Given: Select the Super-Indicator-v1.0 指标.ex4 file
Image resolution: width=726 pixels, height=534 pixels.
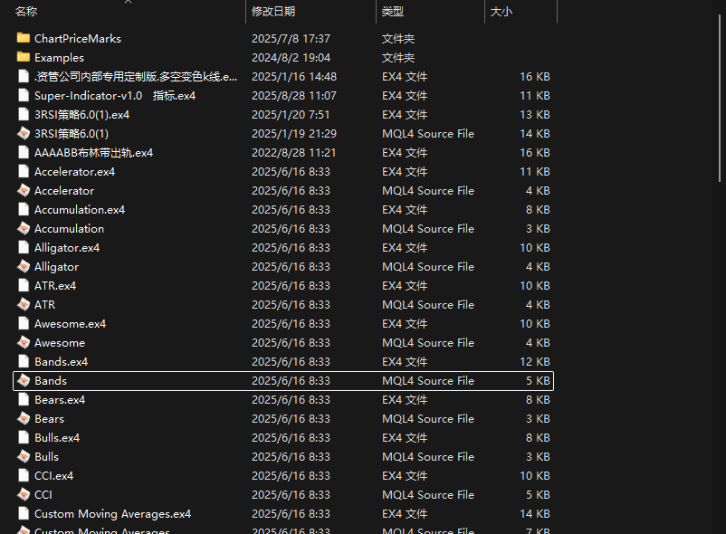Looking at the screenshot, I should tap(115, 95).
